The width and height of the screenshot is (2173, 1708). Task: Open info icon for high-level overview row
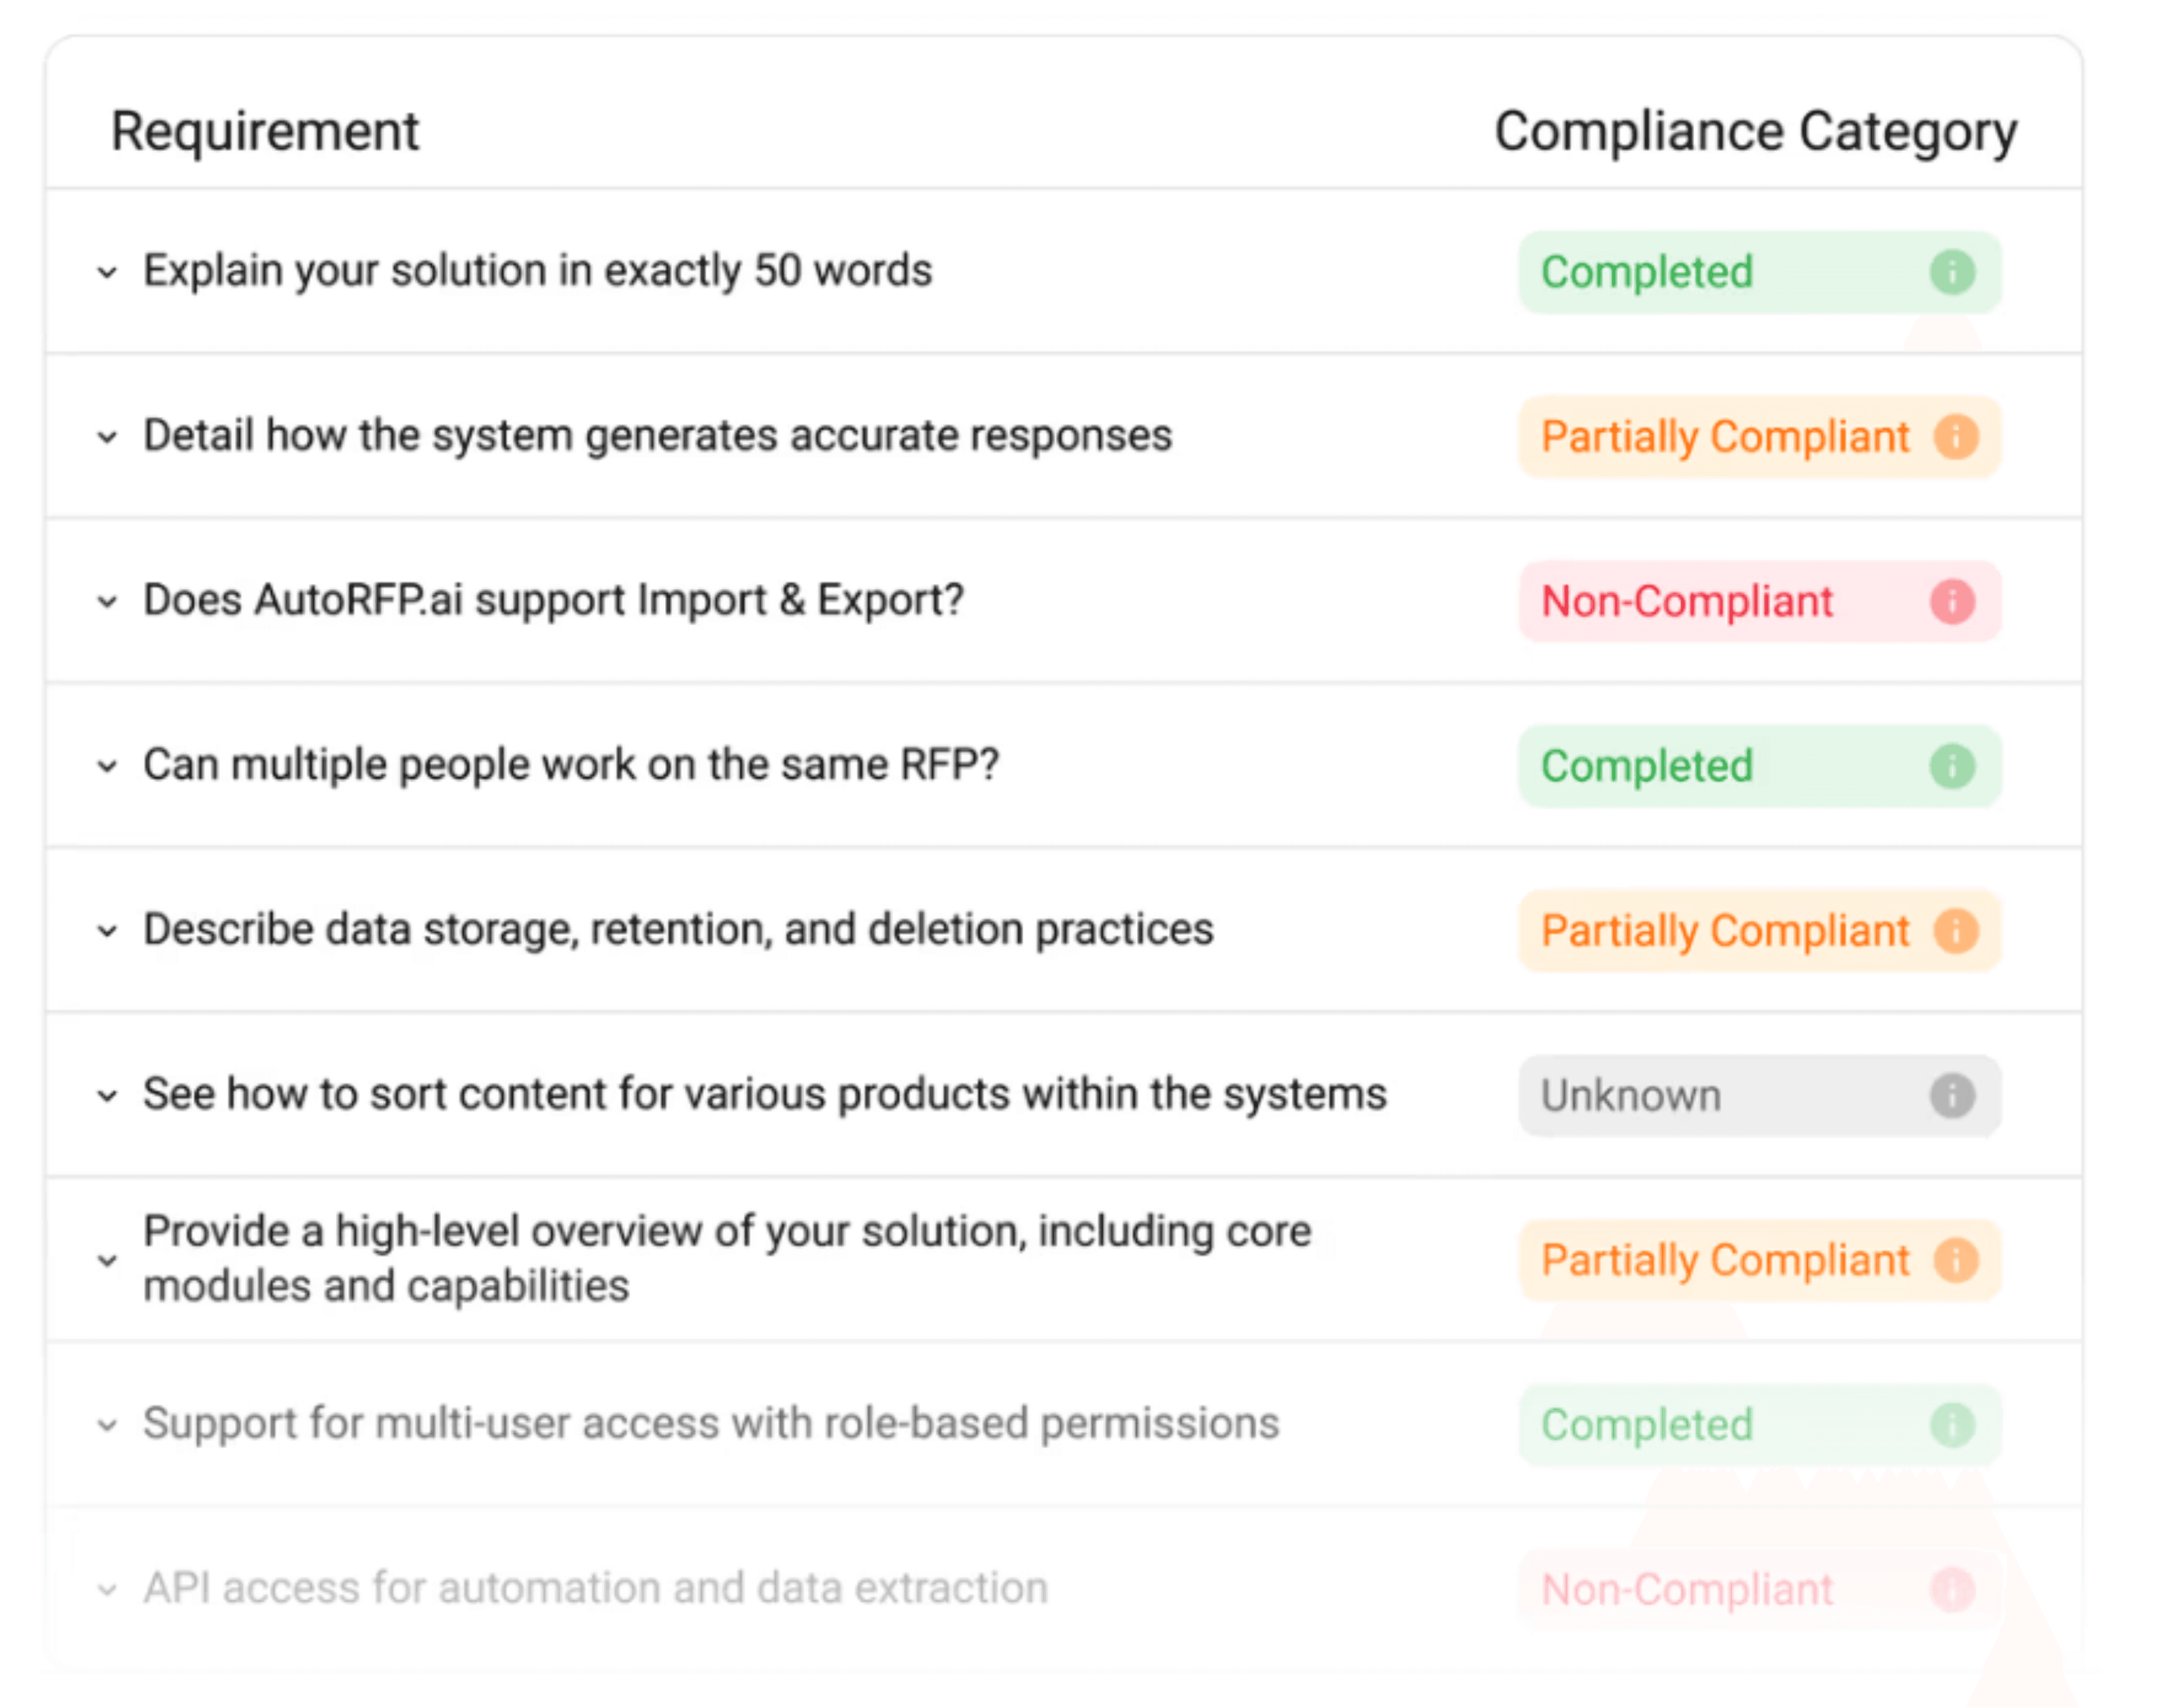click(x=1955, y=1260)
